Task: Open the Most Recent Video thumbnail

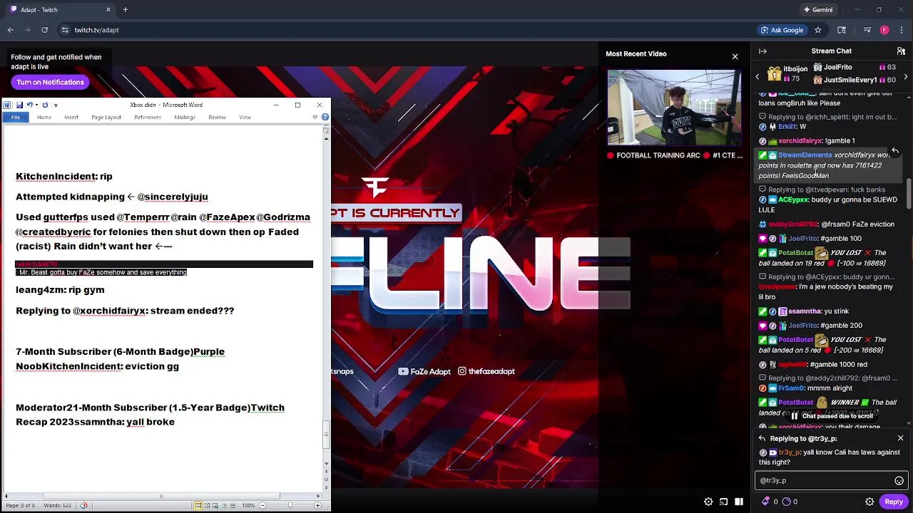Action: point(674,108)
